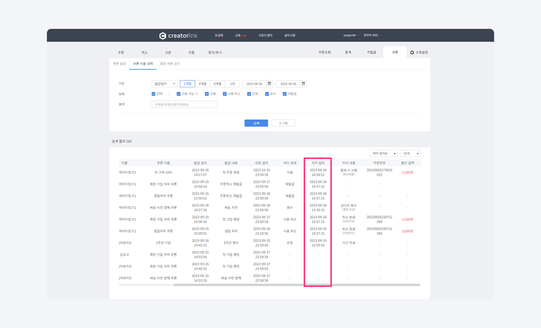
Task: Toggle the 전체 status checkbox
Action: (154, 94)
